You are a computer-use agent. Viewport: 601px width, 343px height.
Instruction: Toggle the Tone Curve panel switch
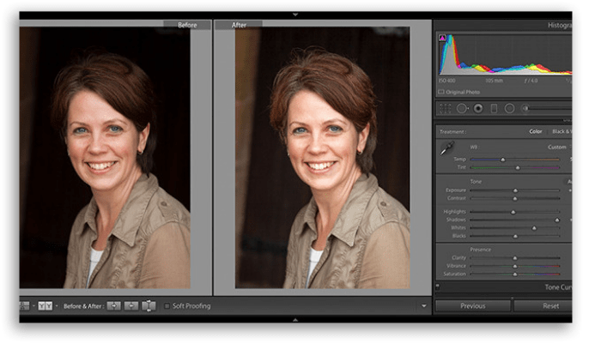click(x=438, y=286)
